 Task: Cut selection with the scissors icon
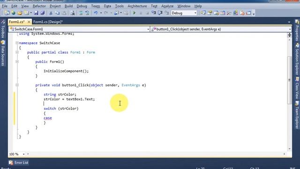click(x=51, y=13)
